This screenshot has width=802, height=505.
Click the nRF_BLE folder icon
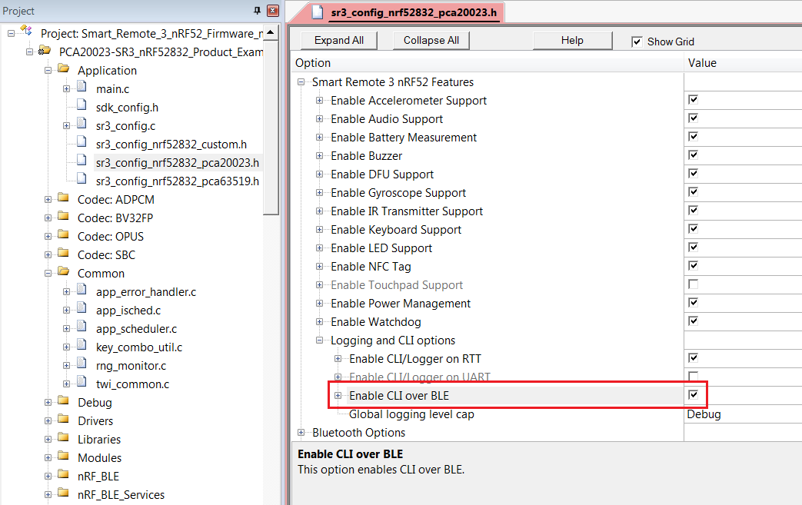63,474
